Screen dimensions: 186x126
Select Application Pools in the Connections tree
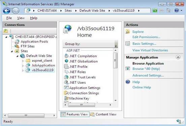(x=34, y=42)
